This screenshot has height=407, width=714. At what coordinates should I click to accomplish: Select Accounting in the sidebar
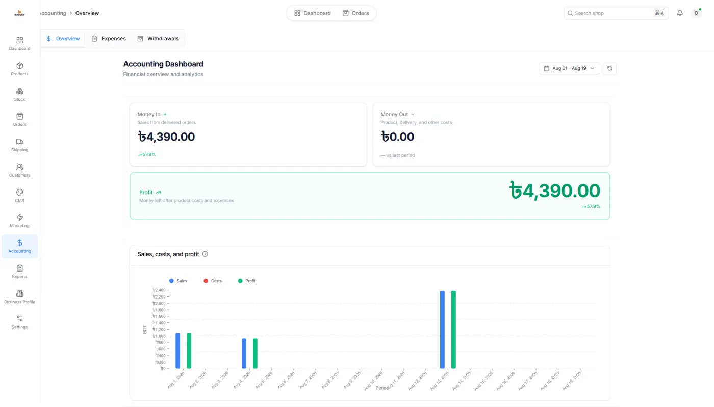pyautogui.click(x=19, y=247)
